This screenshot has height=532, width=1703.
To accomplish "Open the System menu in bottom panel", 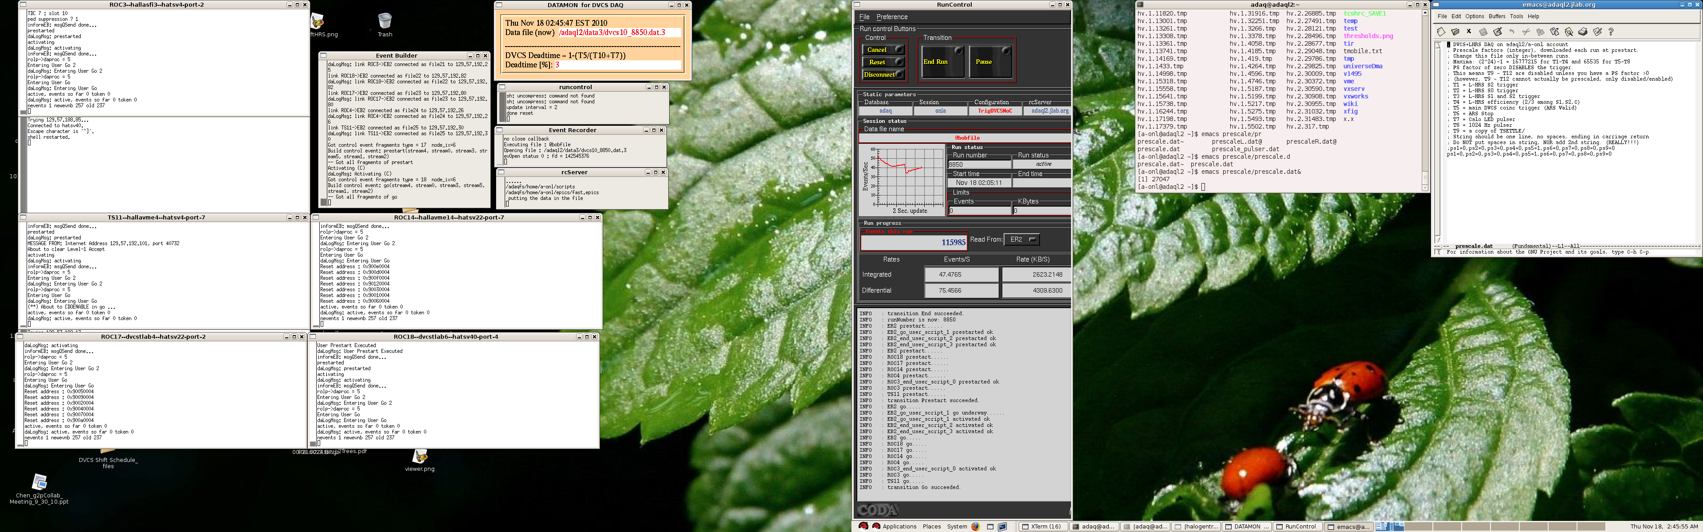I will (957, 527).
